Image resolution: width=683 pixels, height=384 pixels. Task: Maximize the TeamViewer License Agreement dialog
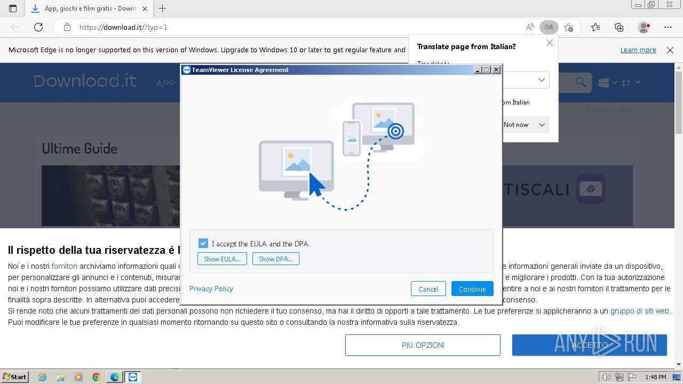[487, 70]
